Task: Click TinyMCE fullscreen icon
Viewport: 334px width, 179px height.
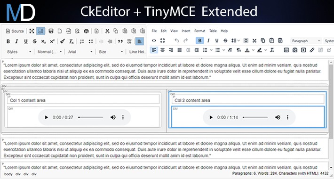Action: pyautogui.click(x=162, y=41)
